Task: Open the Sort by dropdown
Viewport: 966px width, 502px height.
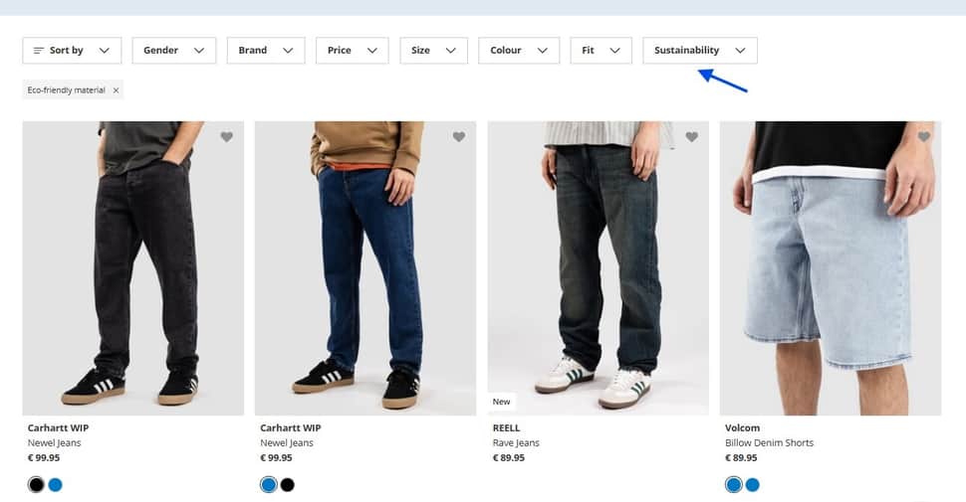Action: (72, 51)
